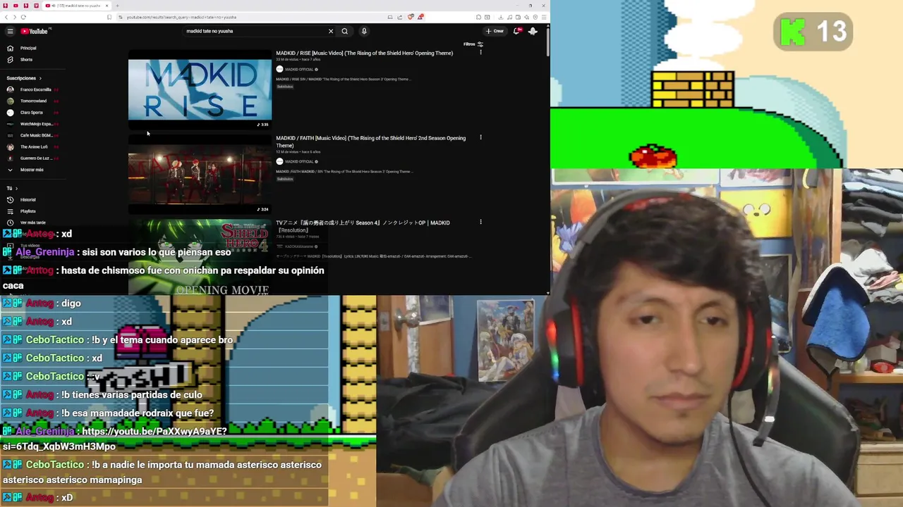Open Tomorrowland subscription channel
The width and height of the screenshot is (903, 507).
pos(32,101)
